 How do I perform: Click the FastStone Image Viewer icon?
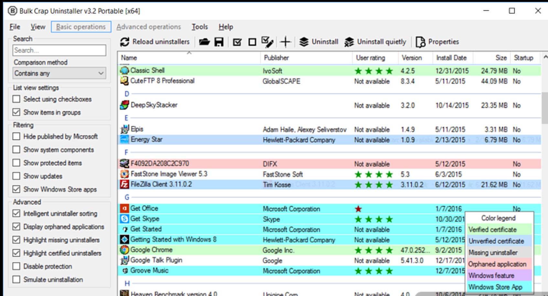click(x=124, y=174)
